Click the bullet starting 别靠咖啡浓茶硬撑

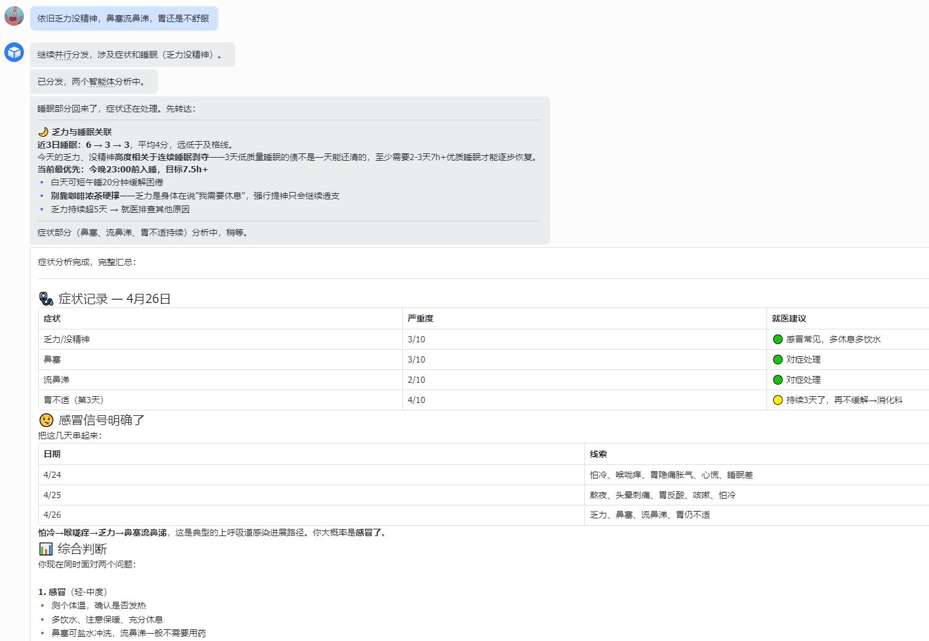point(195,196)
